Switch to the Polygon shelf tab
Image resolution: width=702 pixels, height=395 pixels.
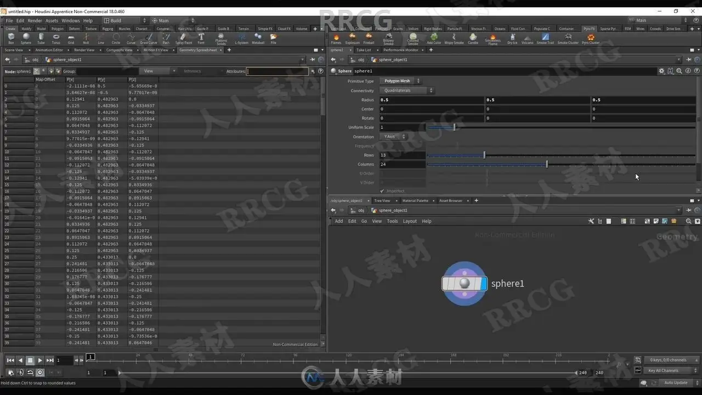[x=58, y=29]
